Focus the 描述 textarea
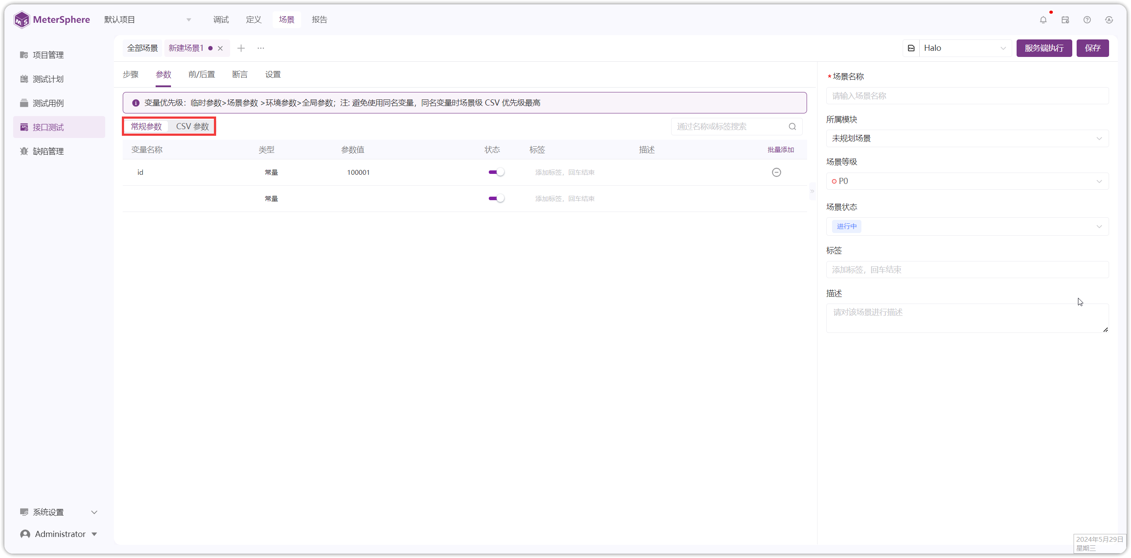The image size is (1131, 558). (967, 318)
